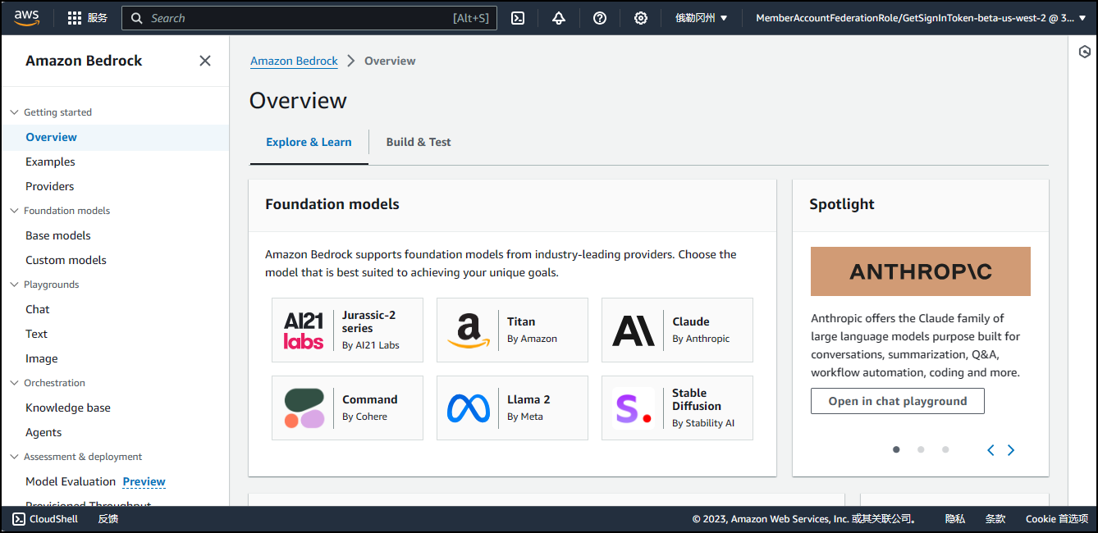Image resolution: width=1098 pixels, height=533 pixels.
Task: Click the Amazon Bedrock sidebar title
Action: pos(84,61)
